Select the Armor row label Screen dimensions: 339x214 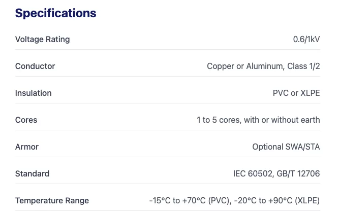pyautogui.click(x=27, y=147)
